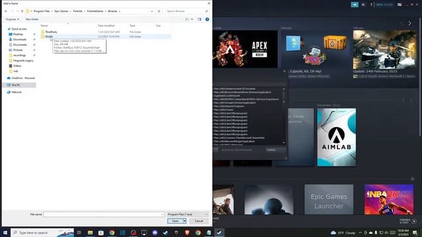Select the NBA 2K23 game cover
Image resolution: width=422 pixels, height=237 pixels.
(389, 199)
